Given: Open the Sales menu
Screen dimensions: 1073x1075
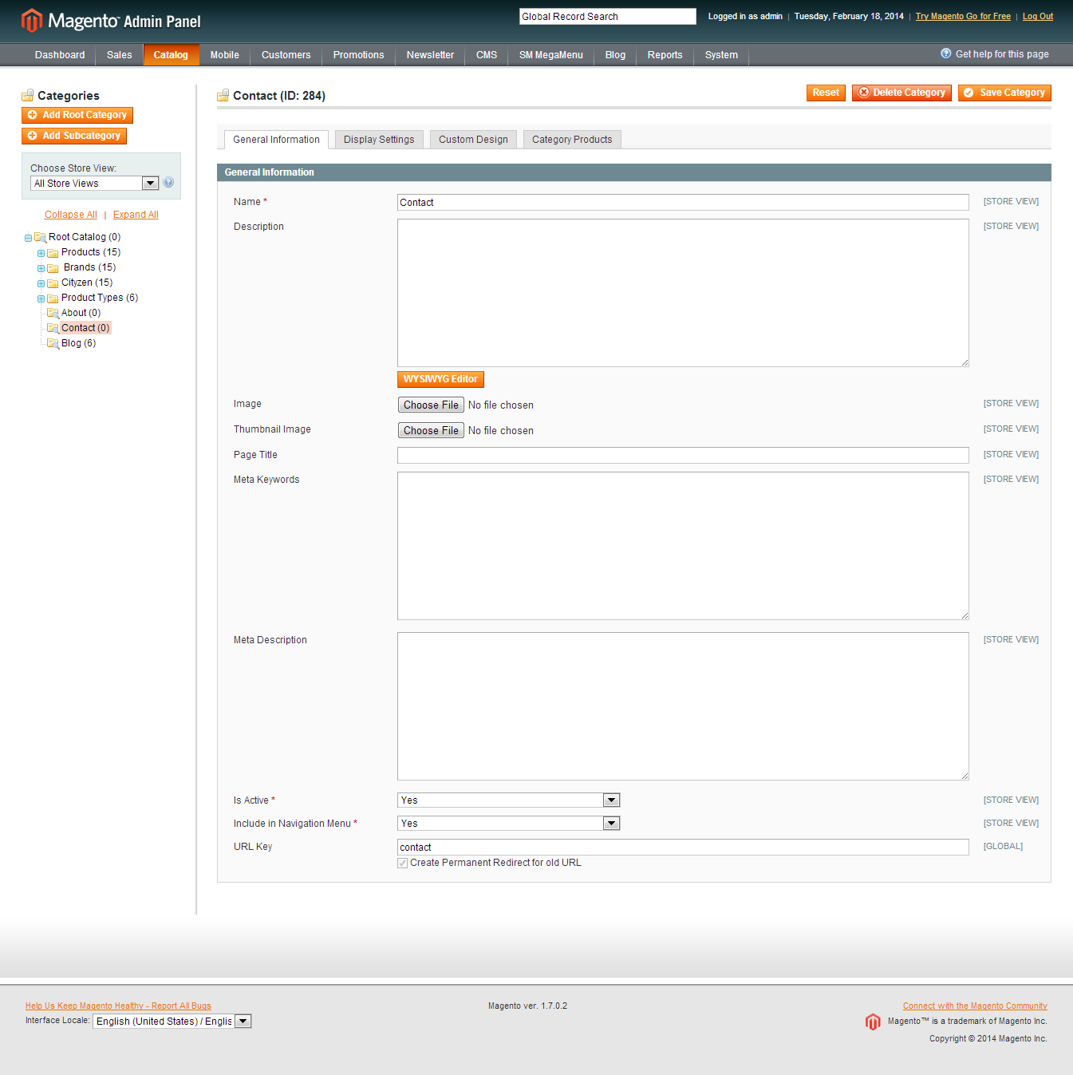Looking at the screenshot, I should click(x=120, y=55).
